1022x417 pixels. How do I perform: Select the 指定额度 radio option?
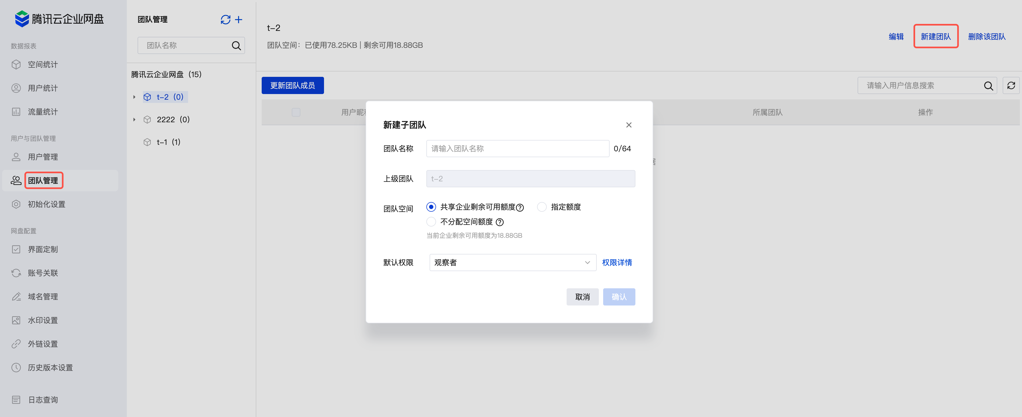[x=542, y=207]
